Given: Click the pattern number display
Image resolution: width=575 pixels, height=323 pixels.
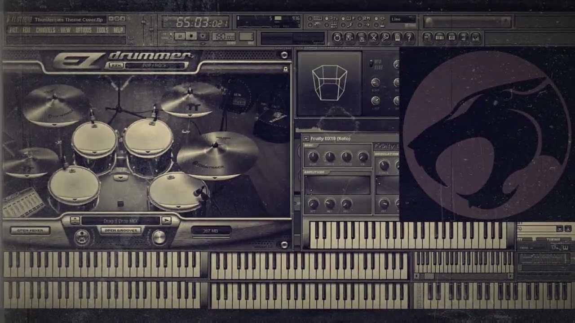Looking at the screenshot, I should click(246, 36).
